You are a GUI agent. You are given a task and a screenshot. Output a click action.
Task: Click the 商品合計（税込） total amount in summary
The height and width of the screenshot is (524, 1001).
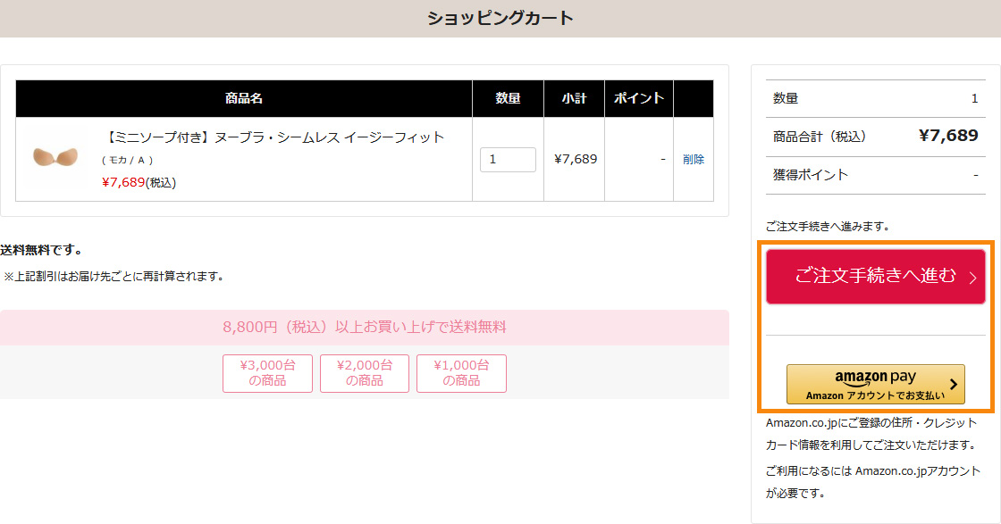pos(948,136)
